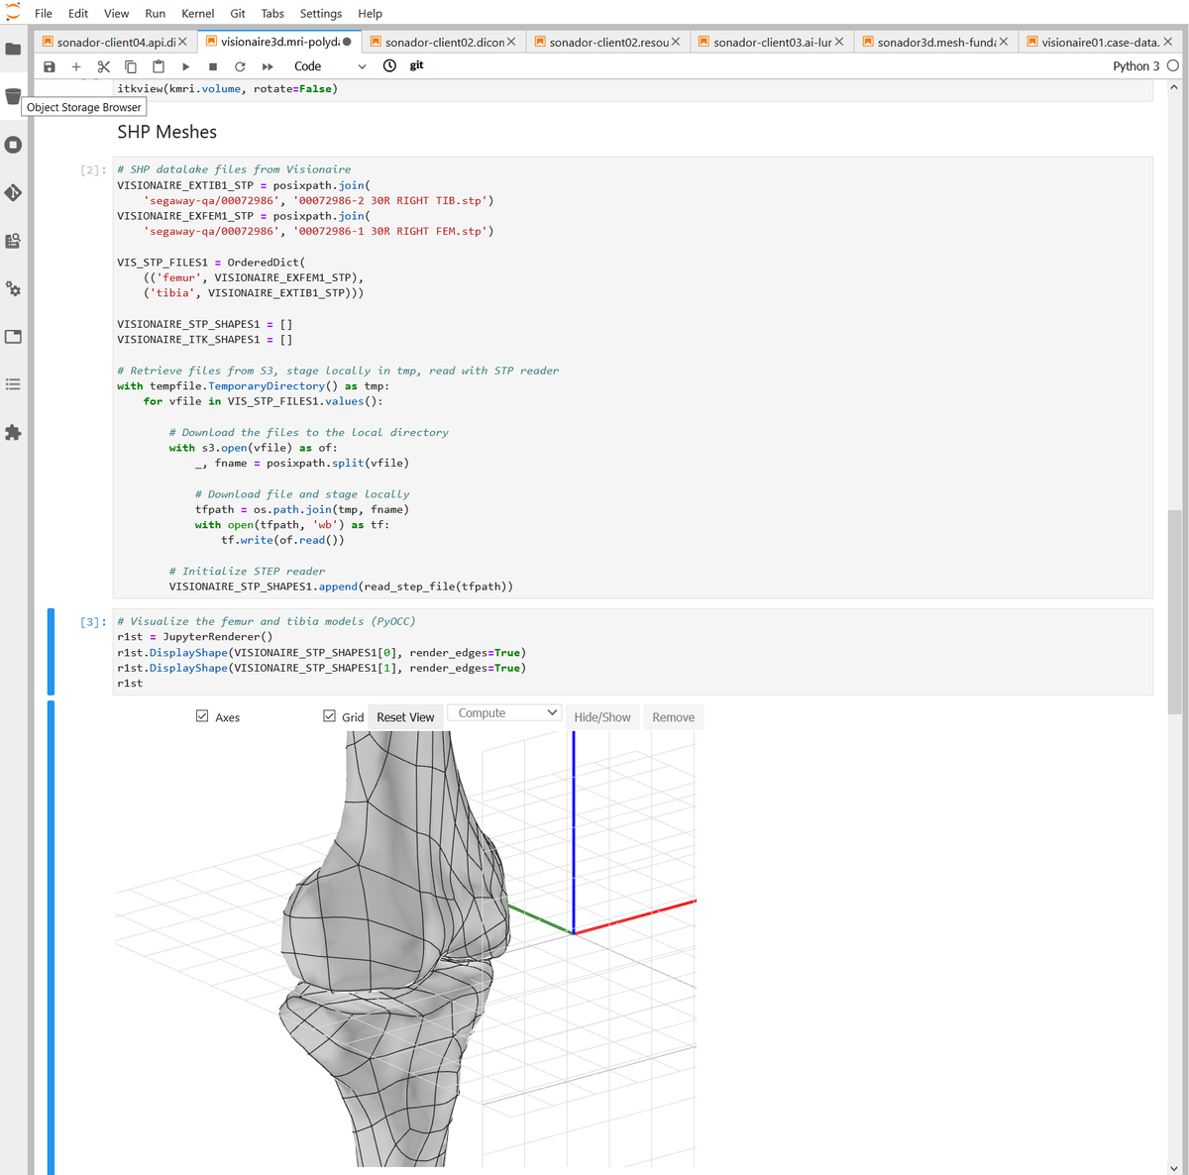Enable the Axes checkbox in the 3D viewer
The width and height of the screenshot is (1189, 1175).
tap(202, 715)
